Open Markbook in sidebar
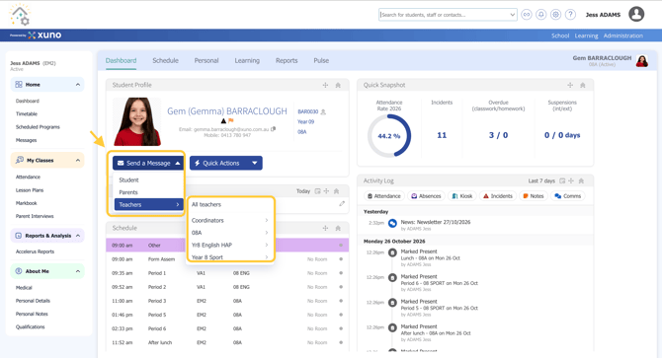The width and height of the screenshot is (662, 358). click(27, 203)
